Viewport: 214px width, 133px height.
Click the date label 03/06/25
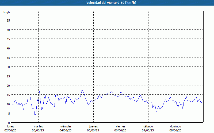[x=38, y=130]
